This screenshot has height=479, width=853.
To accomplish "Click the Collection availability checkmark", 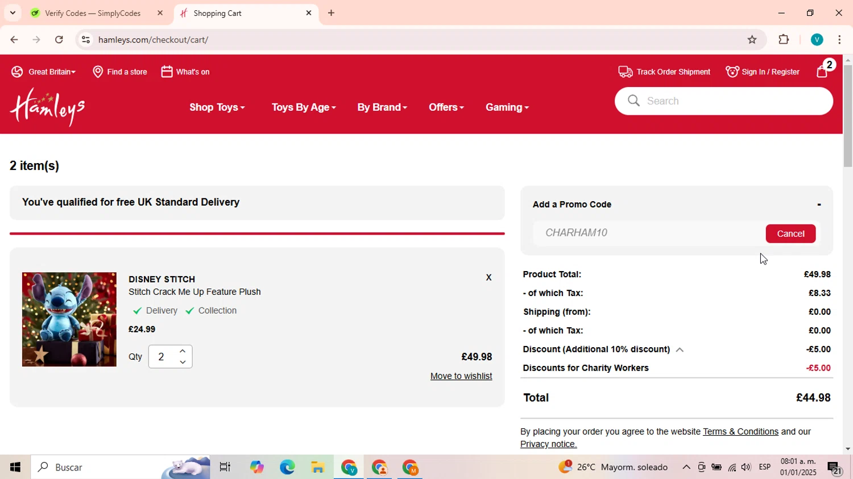I will (x=190, y=311).
